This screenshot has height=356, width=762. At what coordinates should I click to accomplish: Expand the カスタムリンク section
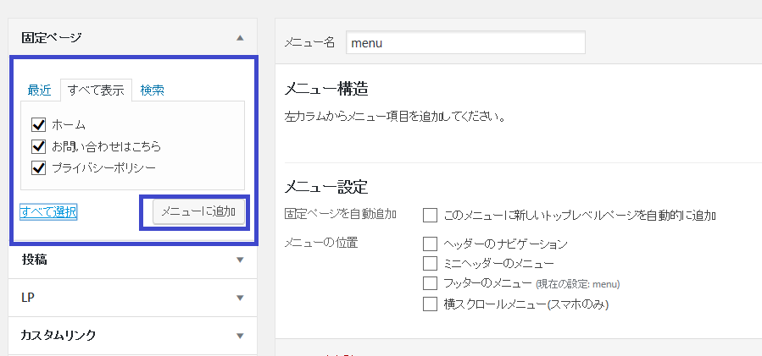coord(240,336)
